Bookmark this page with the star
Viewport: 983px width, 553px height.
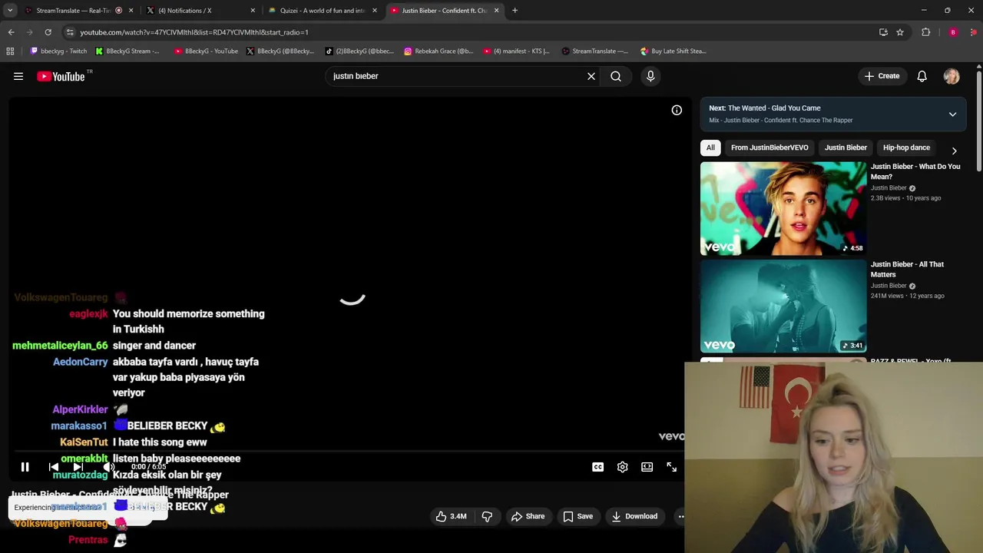[x=900, y=32]
